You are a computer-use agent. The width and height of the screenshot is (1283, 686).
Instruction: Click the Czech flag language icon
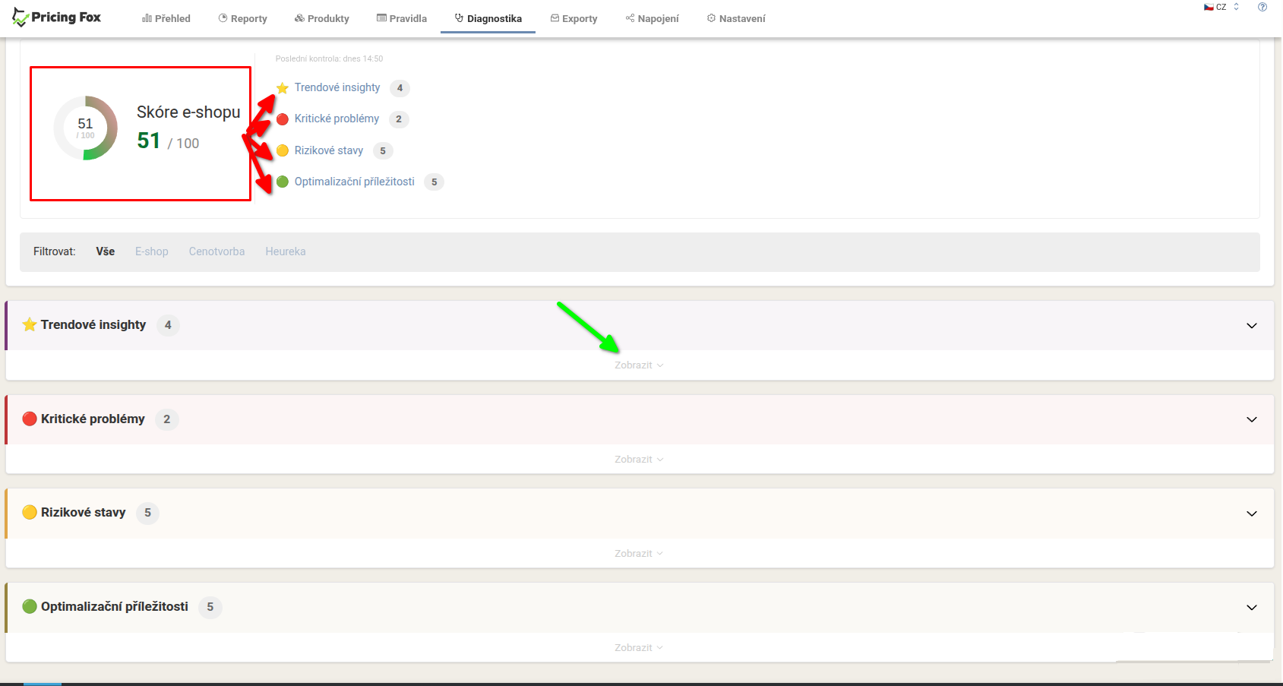(x=1209, y=7)
